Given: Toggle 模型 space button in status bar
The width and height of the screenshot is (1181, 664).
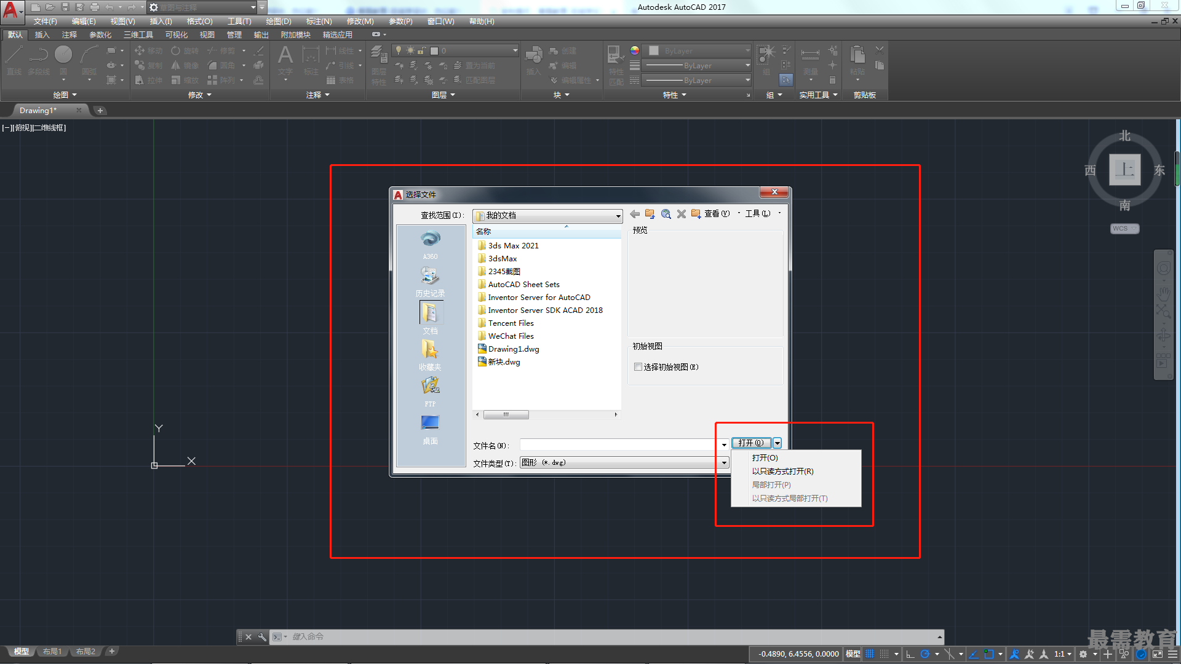Looking at the screenshot, I should 853,654.
